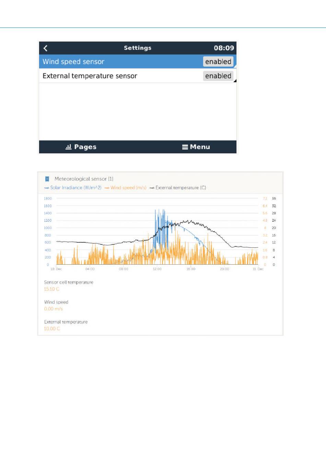Image resolution: width=326 pixels, height=462 pixels.
Task: Click the blue Meteorological sensor device icon
Action: (47, 179)
